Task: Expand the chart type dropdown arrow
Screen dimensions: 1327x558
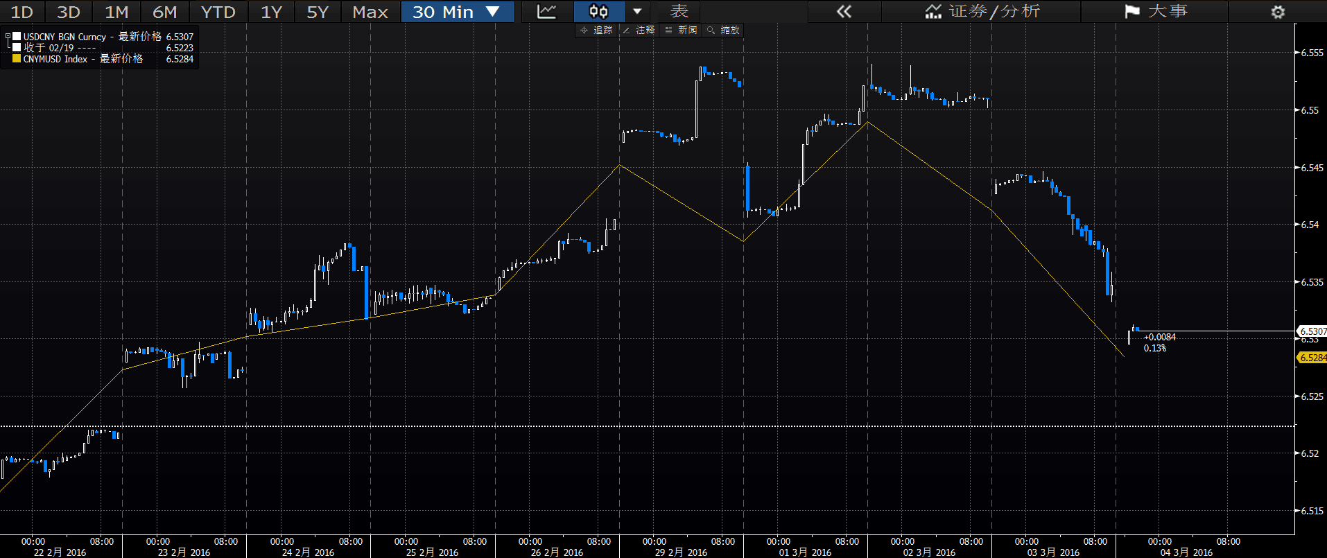Action: [x=637, y=12]
